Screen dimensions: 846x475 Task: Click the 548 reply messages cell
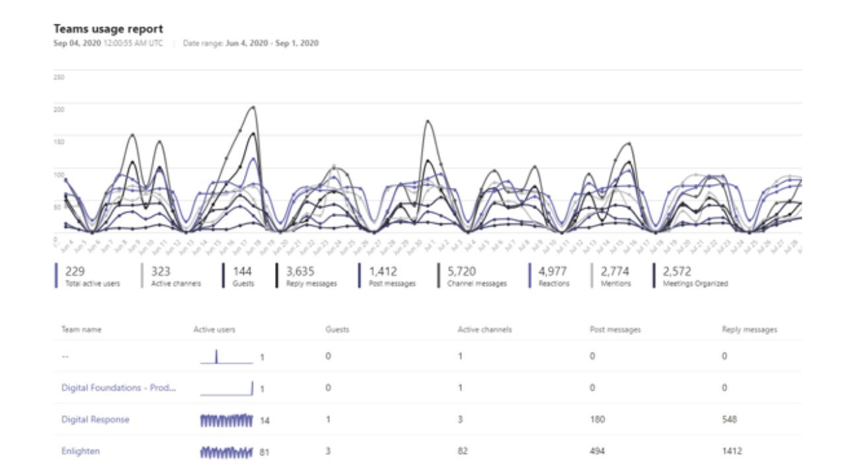coord(730,420)
